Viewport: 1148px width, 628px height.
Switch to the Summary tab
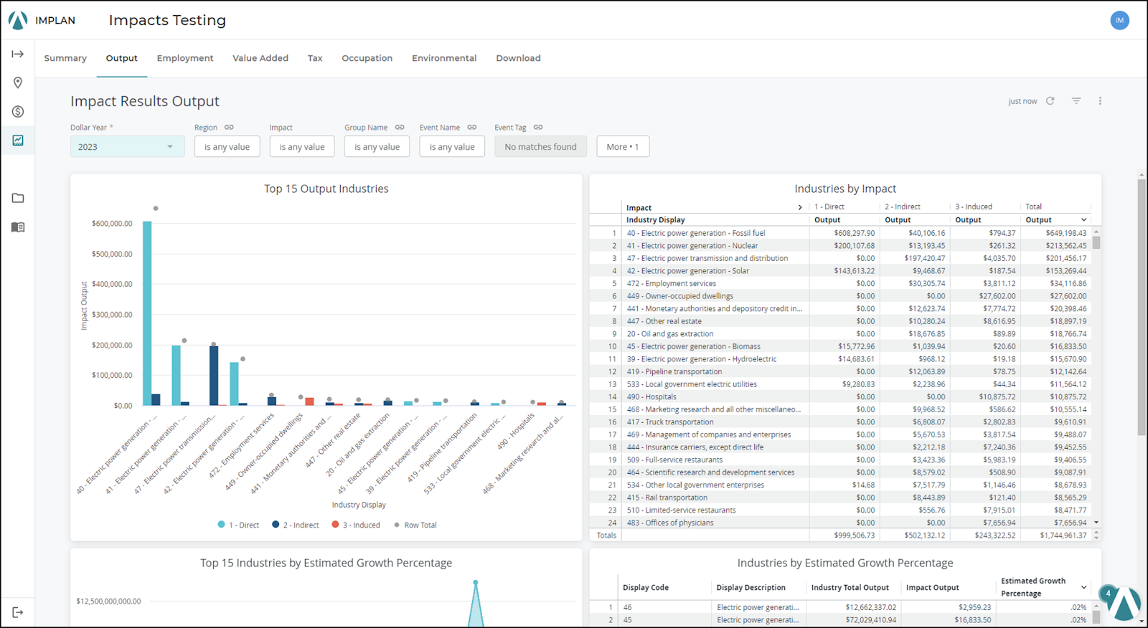[x=65, y=58]
